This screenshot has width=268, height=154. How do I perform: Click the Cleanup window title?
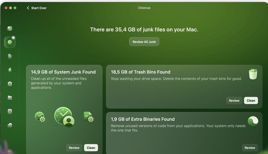click(144, 8)
